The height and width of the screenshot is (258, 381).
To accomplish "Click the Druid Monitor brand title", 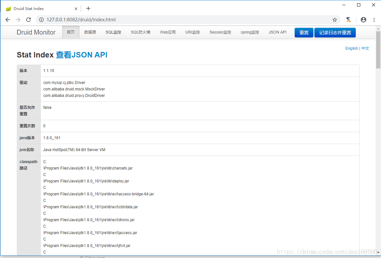I will point(36,32).
